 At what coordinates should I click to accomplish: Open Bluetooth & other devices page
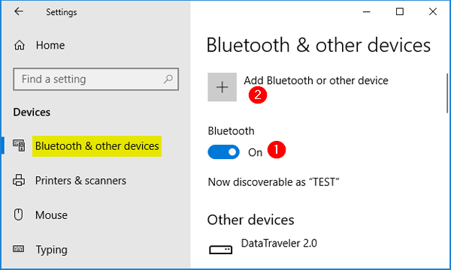[x=97, y=146]
